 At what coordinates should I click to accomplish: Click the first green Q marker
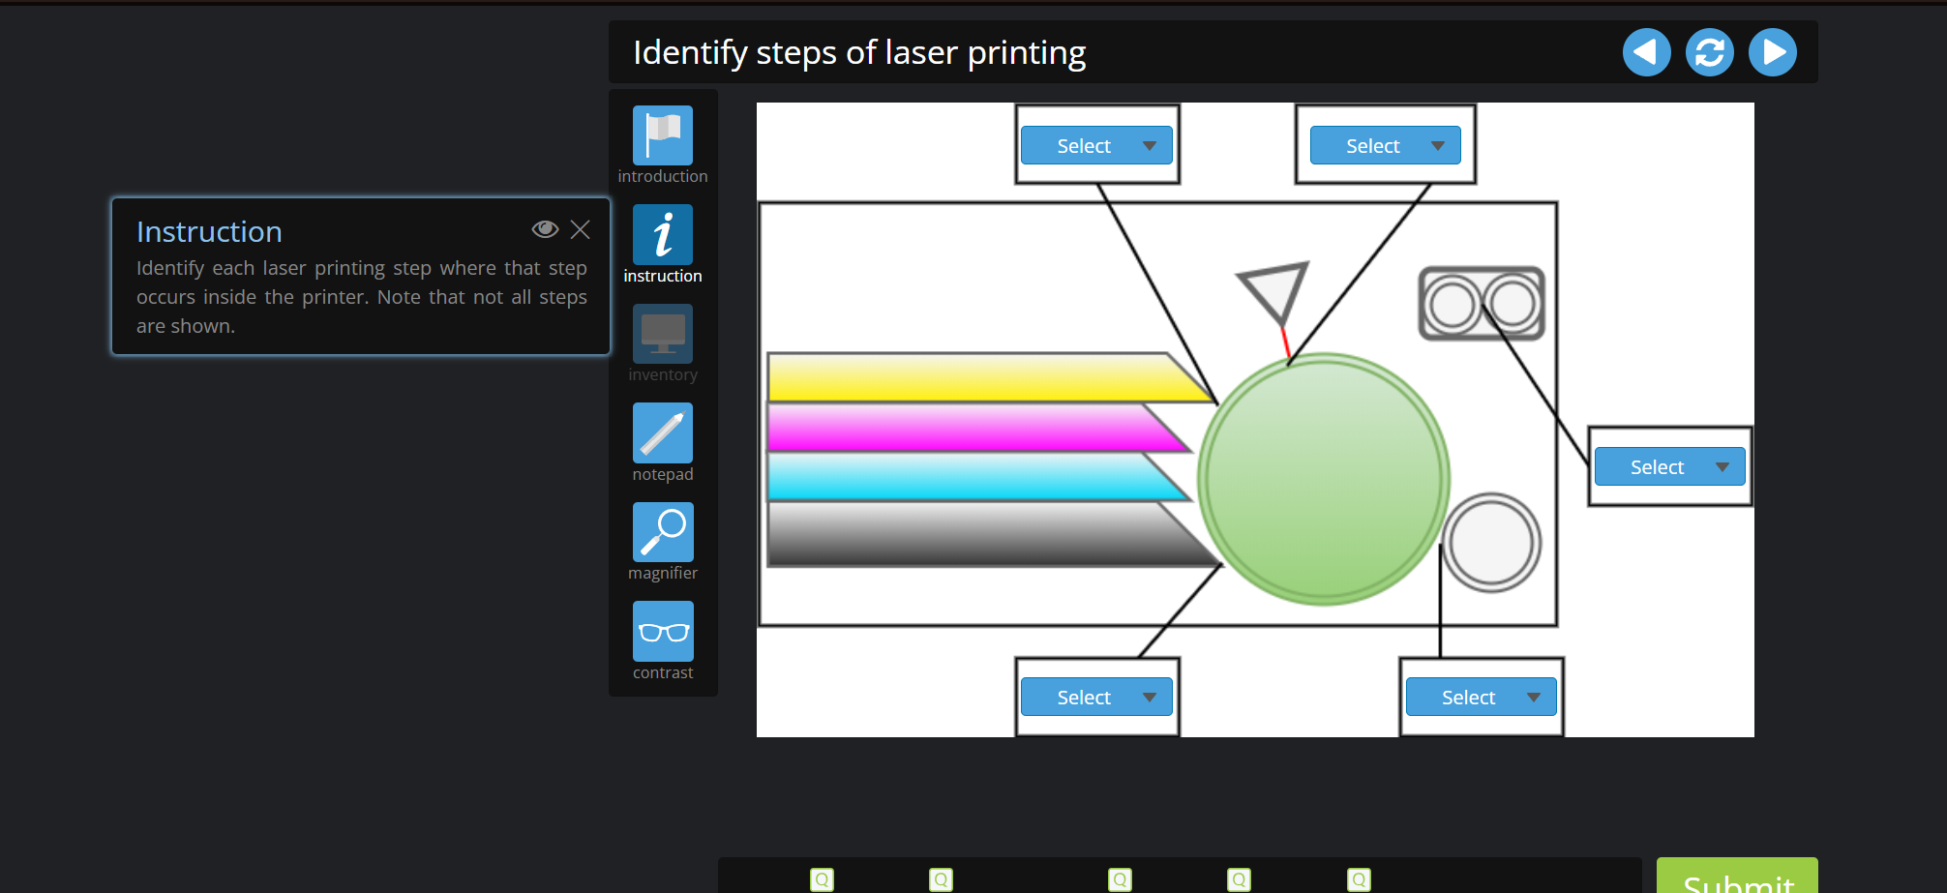tap(822, 878)
